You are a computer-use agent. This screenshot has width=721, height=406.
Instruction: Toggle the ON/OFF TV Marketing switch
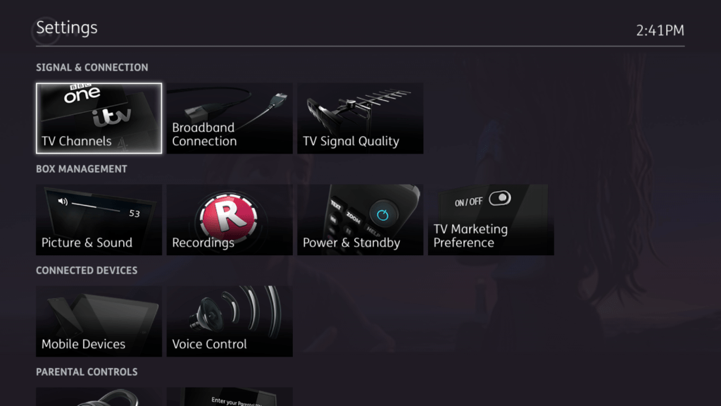500,198
